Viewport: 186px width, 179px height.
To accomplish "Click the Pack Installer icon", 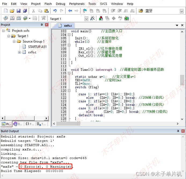I will [x=127, y=18].
